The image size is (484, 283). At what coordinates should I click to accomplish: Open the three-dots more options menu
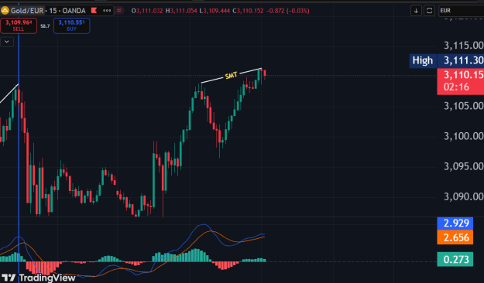[107, 11]
